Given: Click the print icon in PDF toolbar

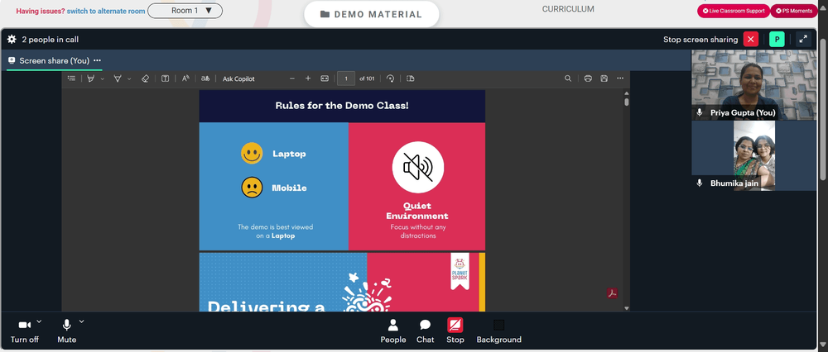Looking at the screenshot, I should [588, 78].
